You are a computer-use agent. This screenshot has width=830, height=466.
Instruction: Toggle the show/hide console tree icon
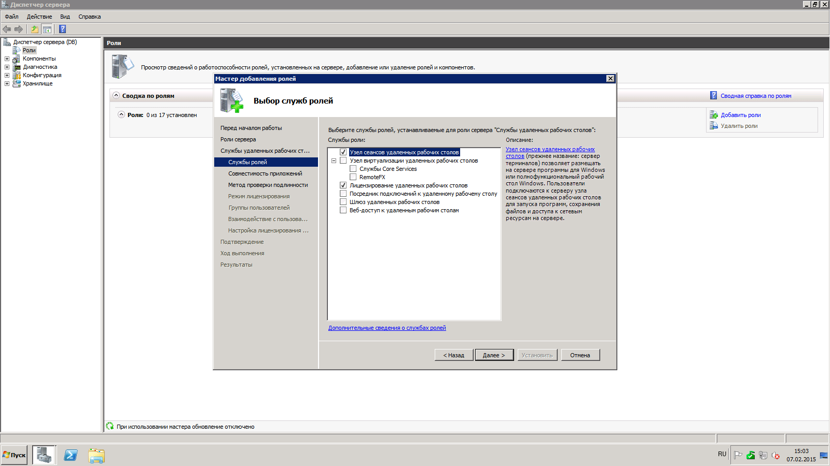47,29
